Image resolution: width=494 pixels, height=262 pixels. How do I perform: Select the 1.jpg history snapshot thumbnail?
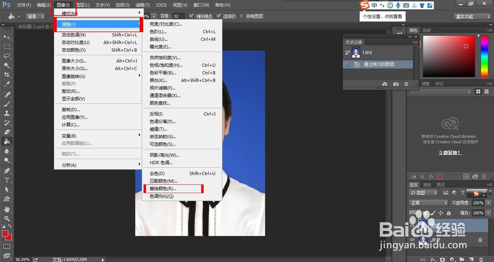(356, 52)
